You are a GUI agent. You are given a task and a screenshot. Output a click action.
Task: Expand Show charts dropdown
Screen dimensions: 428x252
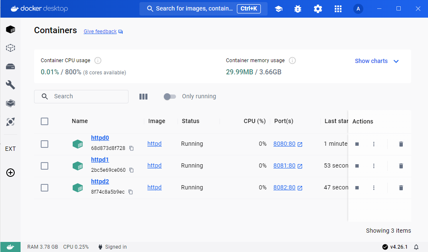pyautogui.click(x=377, y=61)
